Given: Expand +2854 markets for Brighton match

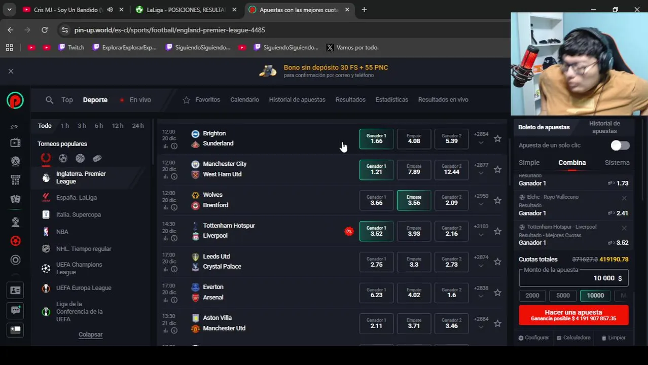Looking at the screenshot, I should pos(481,138).
